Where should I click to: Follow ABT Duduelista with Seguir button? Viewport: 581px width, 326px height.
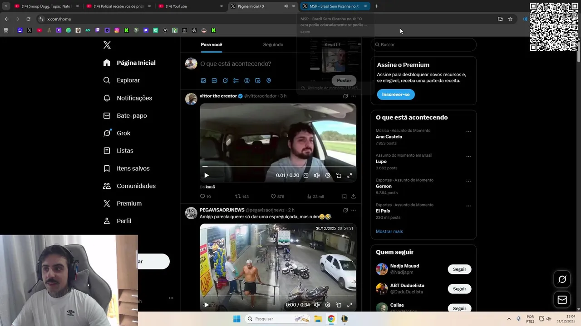click(x=459, y=289)
